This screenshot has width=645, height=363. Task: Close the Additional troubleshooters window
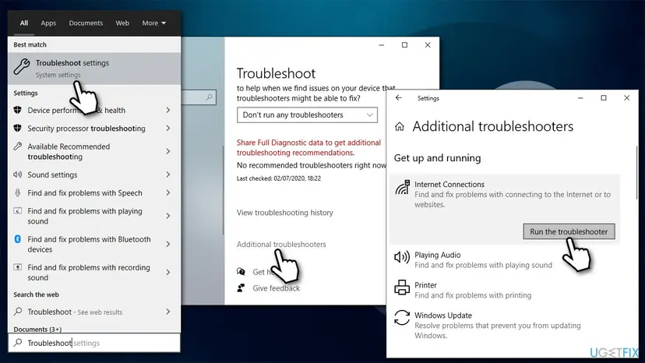tap(626, 98)
